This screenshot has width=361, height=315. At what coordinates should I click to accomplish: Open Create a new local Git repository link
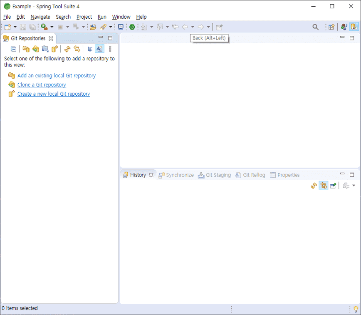pos(54,94)
